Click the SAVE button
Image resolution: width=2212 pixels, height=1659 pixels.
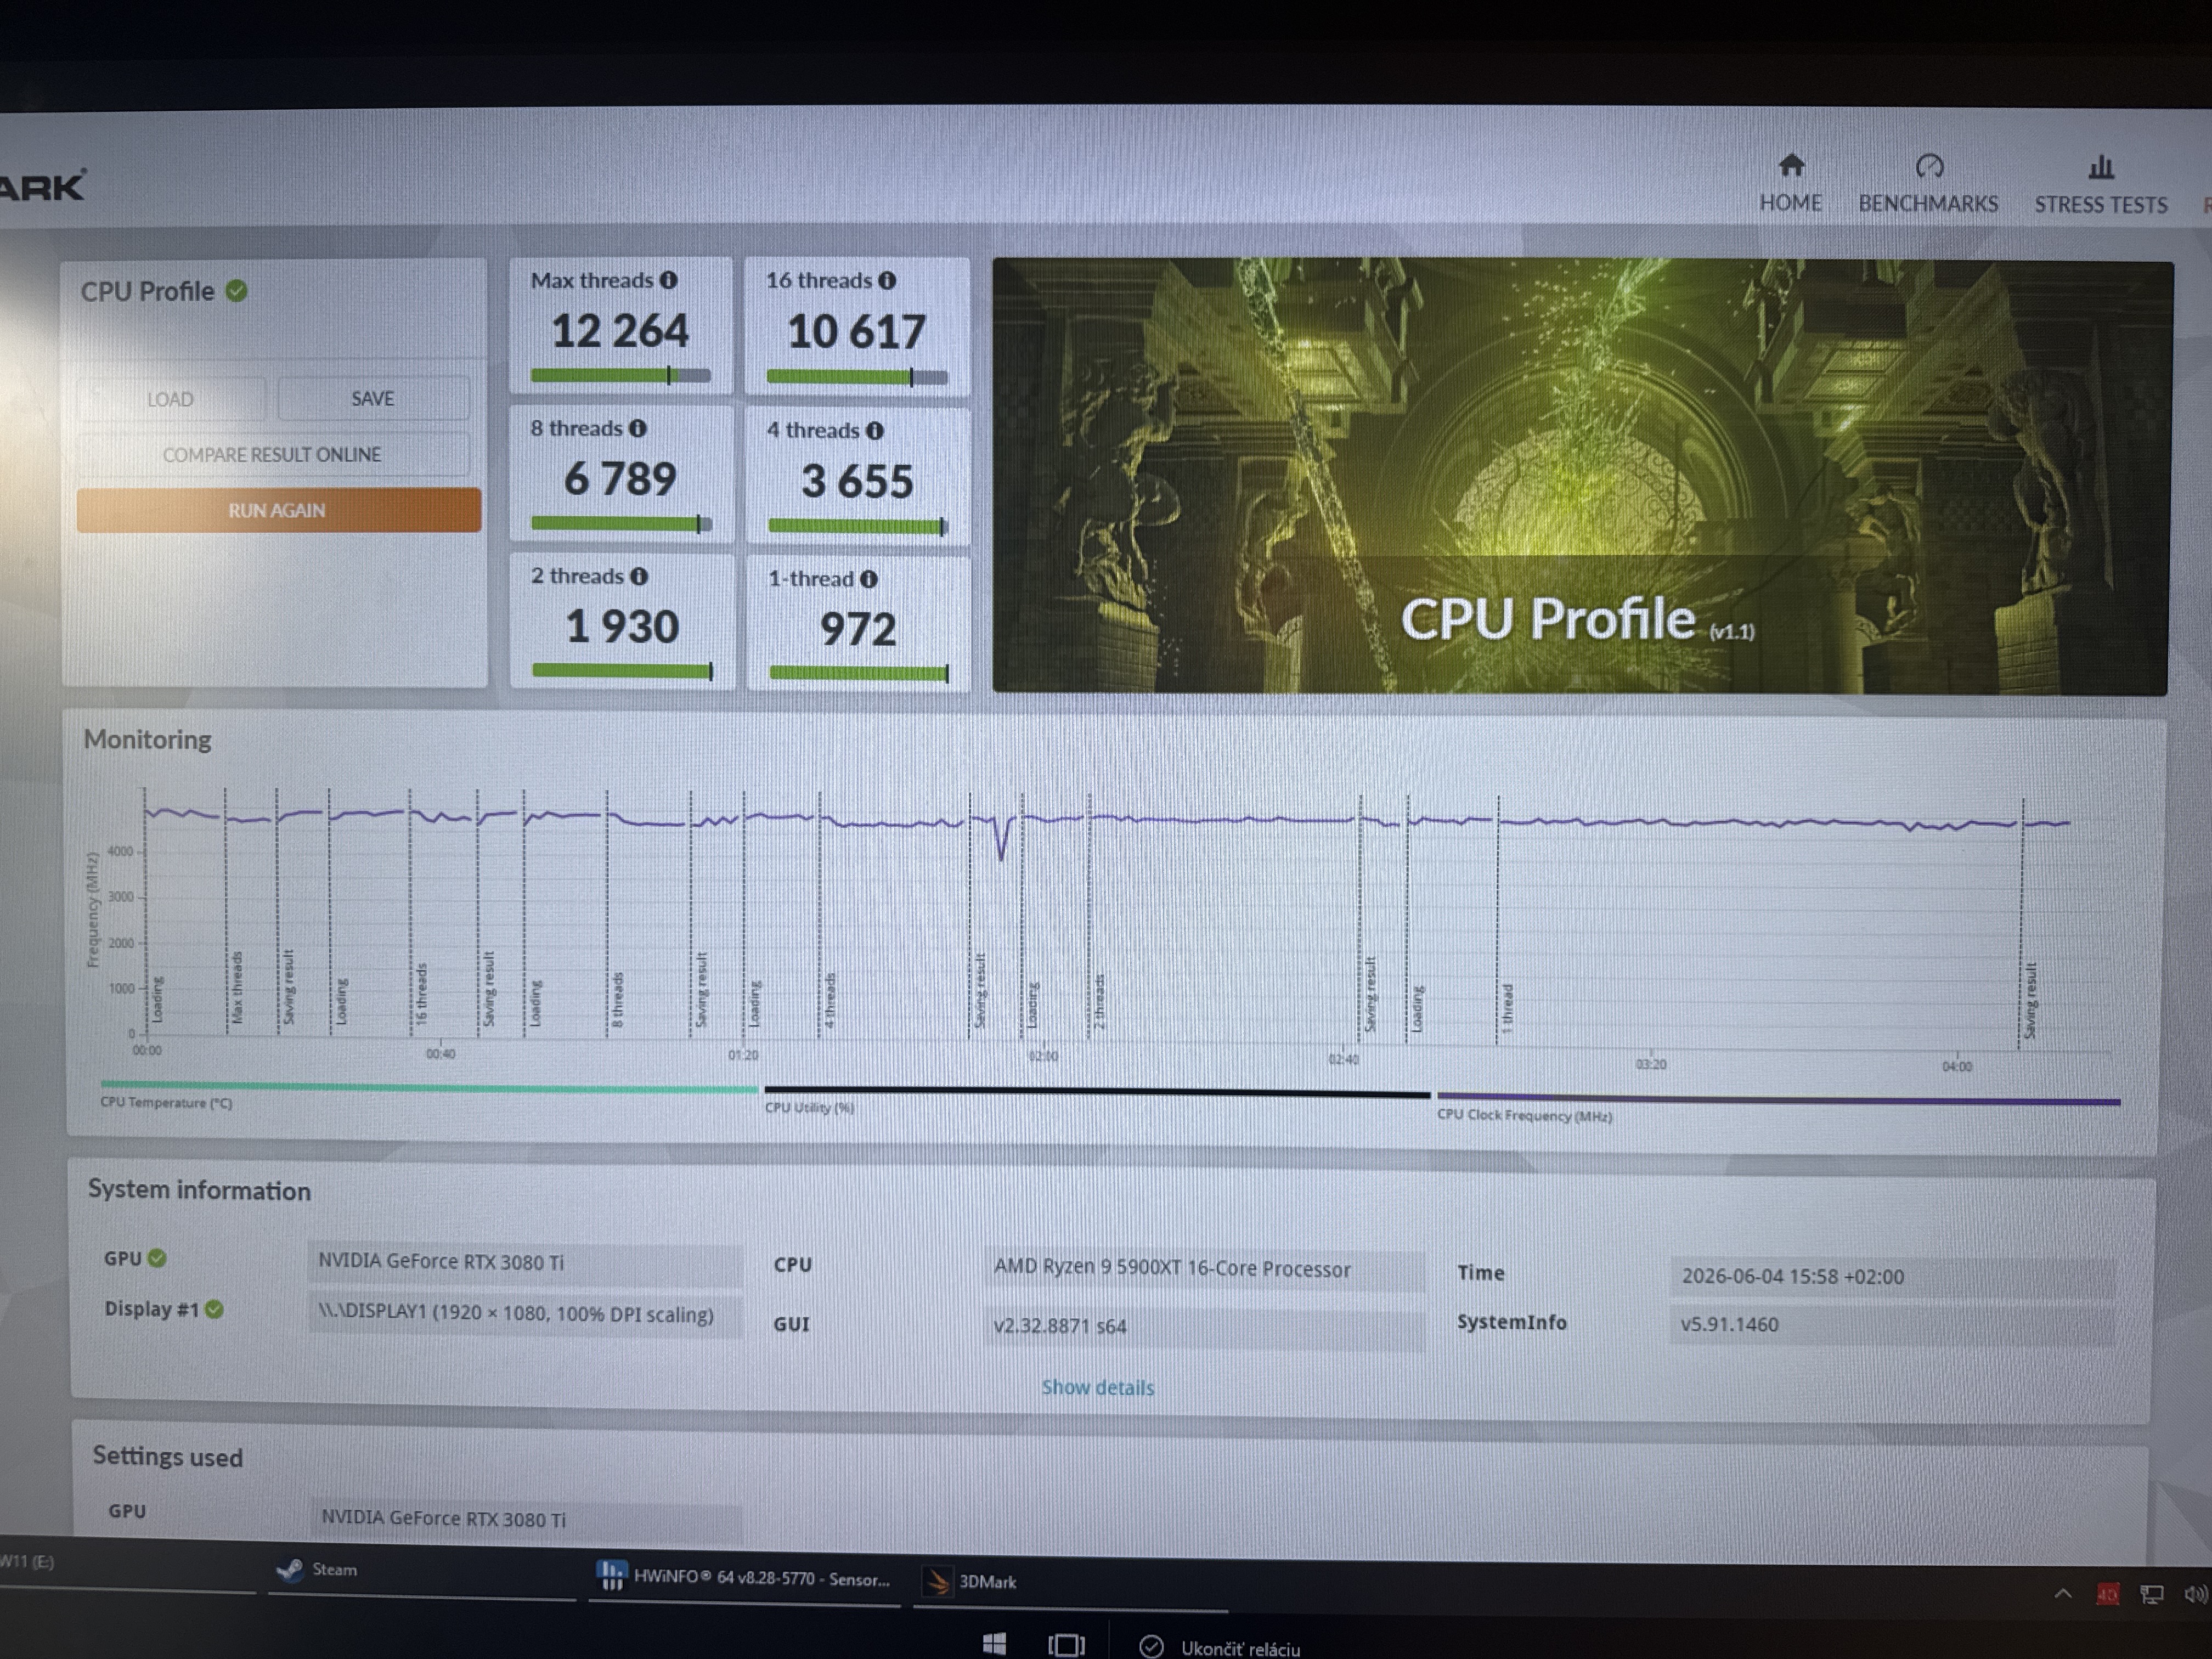coord(373,398)
